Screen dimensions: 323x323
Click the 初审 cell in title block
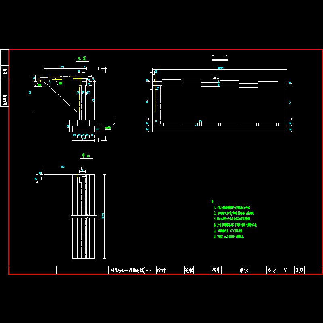point(216,270)
